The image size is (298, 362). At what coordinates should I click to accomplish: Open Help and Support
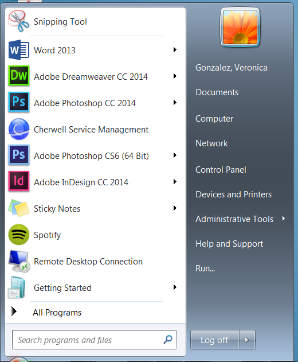point(229,244)
